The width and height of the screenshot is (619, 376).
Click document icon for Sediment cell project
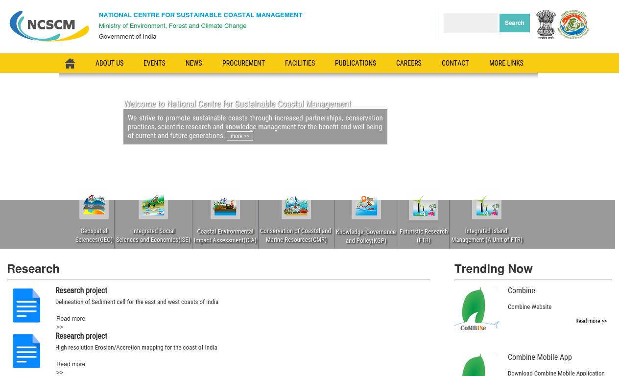pyautogui.click(x=26, y=305)
